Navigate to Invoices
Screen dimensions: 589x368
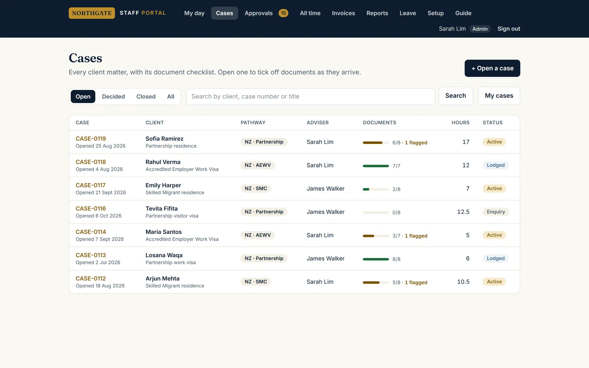click(x=343, y=13)
